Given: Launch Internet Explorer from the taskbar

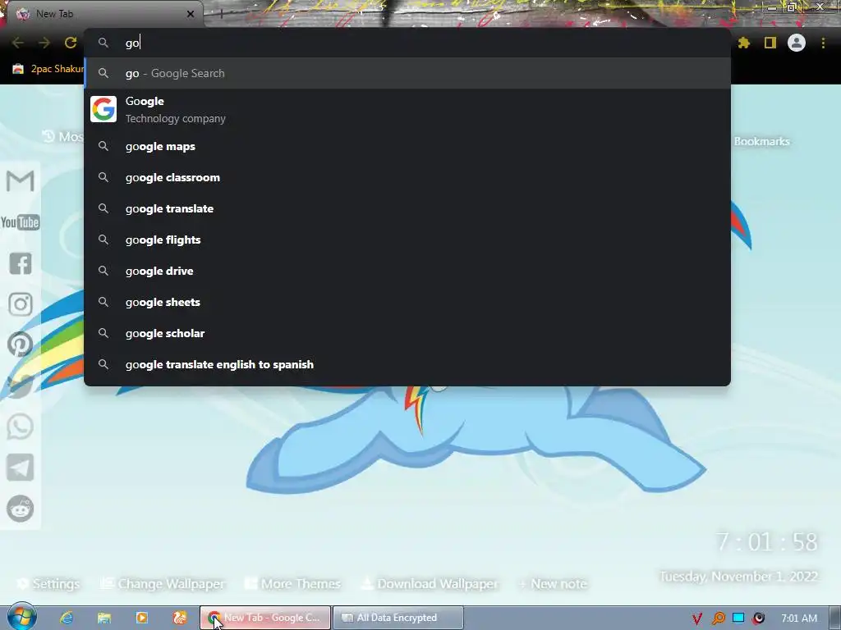Looking at the screenshot, I should pyautogui.click(x=67, y=618).
